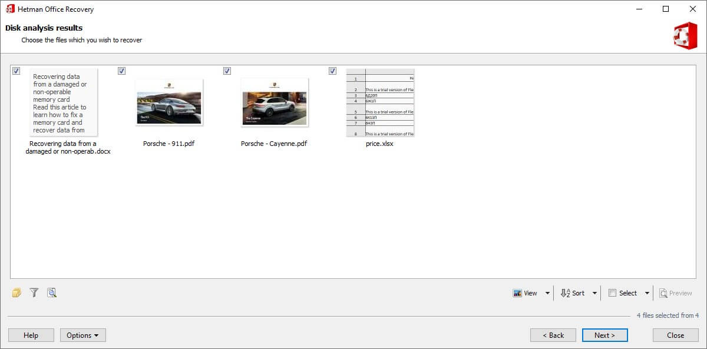Open Help with the Help button
Image resolution: width=707 pixels, height=349 pixels.
[31, 335]
